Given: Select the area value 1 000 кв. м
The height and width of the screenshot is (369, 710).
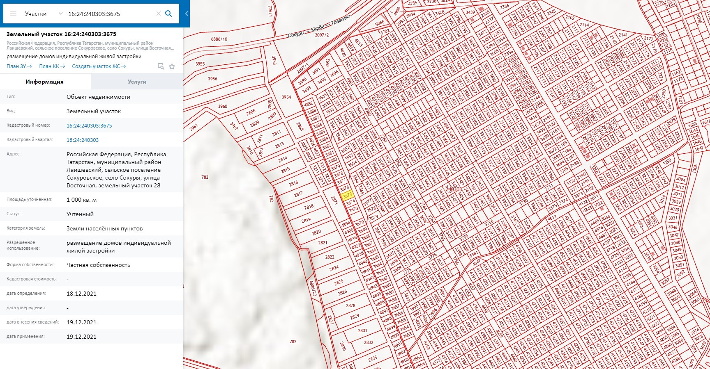Looking at the screenshot, I should click(x=82, y=200).
